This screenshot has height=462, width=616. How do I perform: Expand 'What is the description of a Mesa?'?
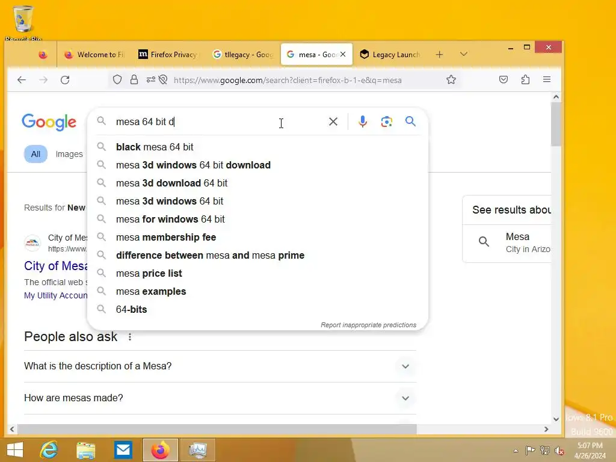220,366
